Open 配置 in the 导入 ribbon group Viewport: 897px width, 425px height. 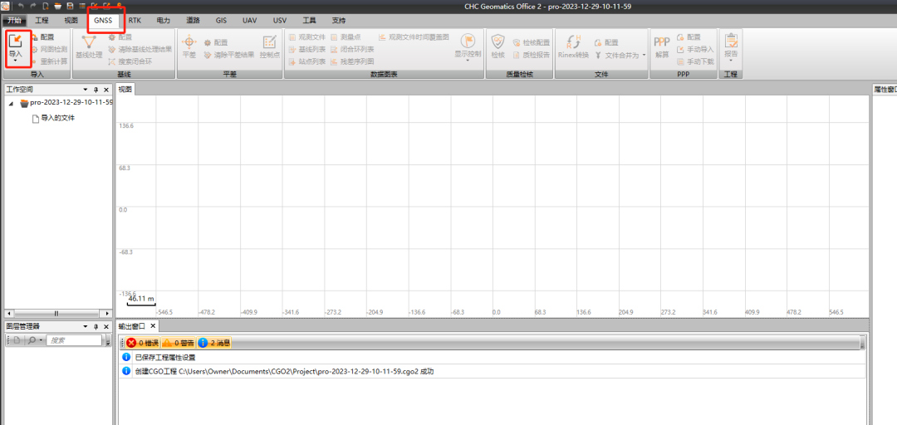pyautogui.click(x=42, y=37)
